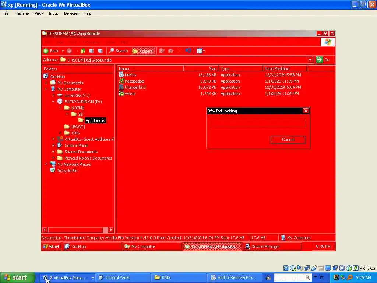Click the VirtualBox USB status icon
The height and width of the screenshot is (283, 377).
[x=314, y=268]
